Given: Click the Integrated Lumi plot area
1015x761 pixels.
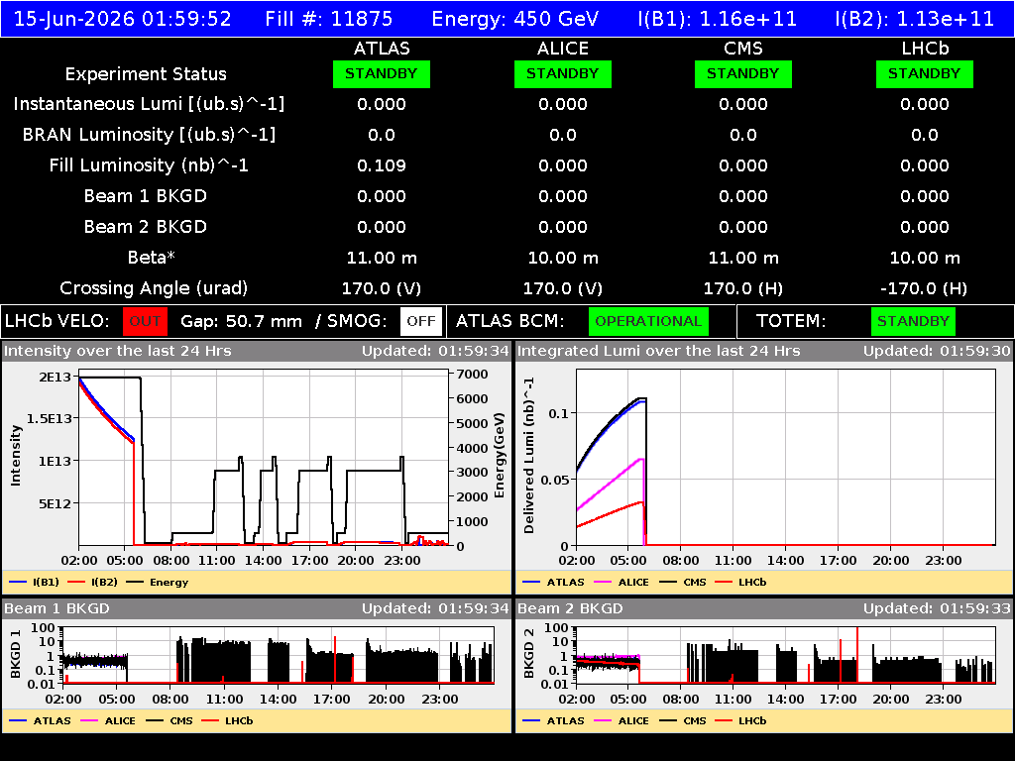Looking at the screenshot, I should pos(786,458).
